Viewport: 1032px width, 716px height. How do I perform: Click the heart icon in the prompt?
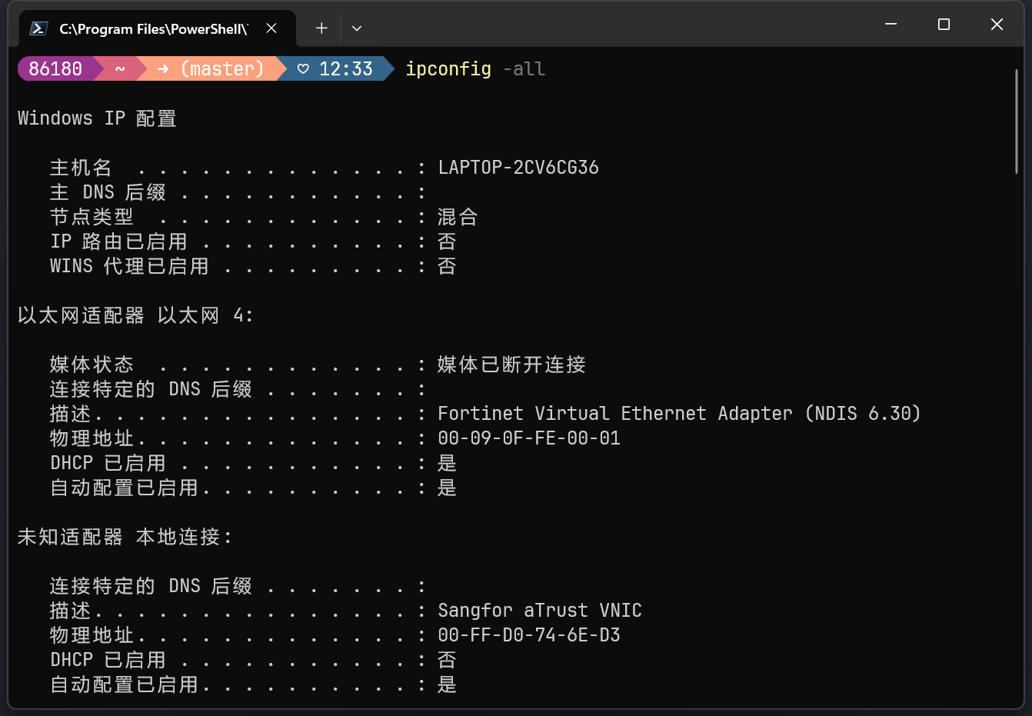coord(303,69)
